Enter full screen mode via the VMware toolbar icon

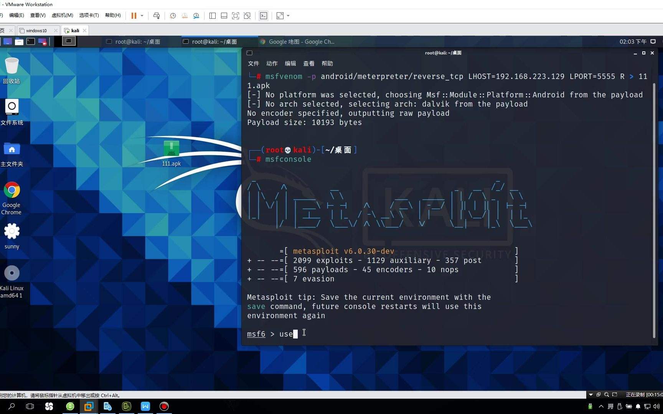click(x=236, y=16)
